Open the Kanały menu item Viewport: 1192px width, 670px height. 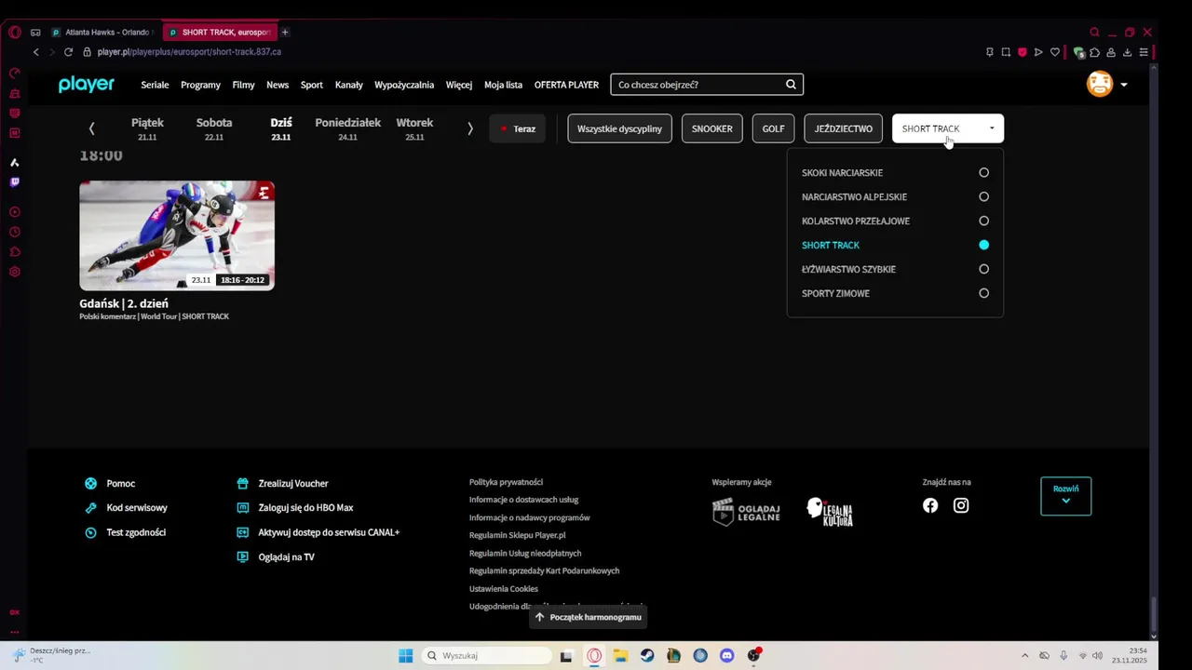click(348, 85)
